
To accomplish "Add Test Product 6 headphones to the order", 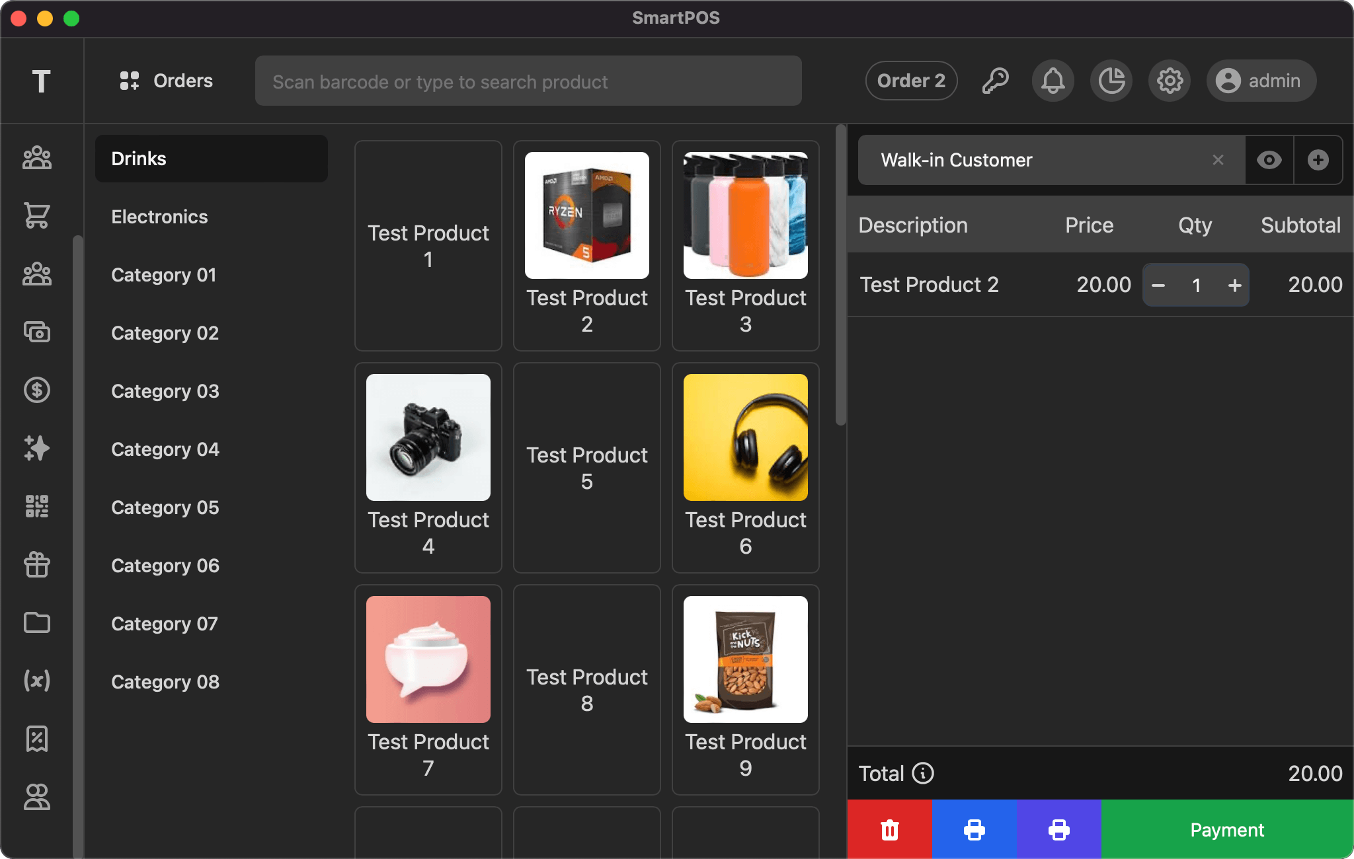I will point(744,467).
